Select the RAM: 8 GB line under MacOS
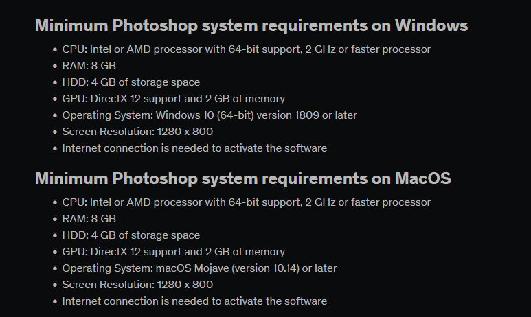Viewport: 531px width, 317px height. [x=89, y=219]
